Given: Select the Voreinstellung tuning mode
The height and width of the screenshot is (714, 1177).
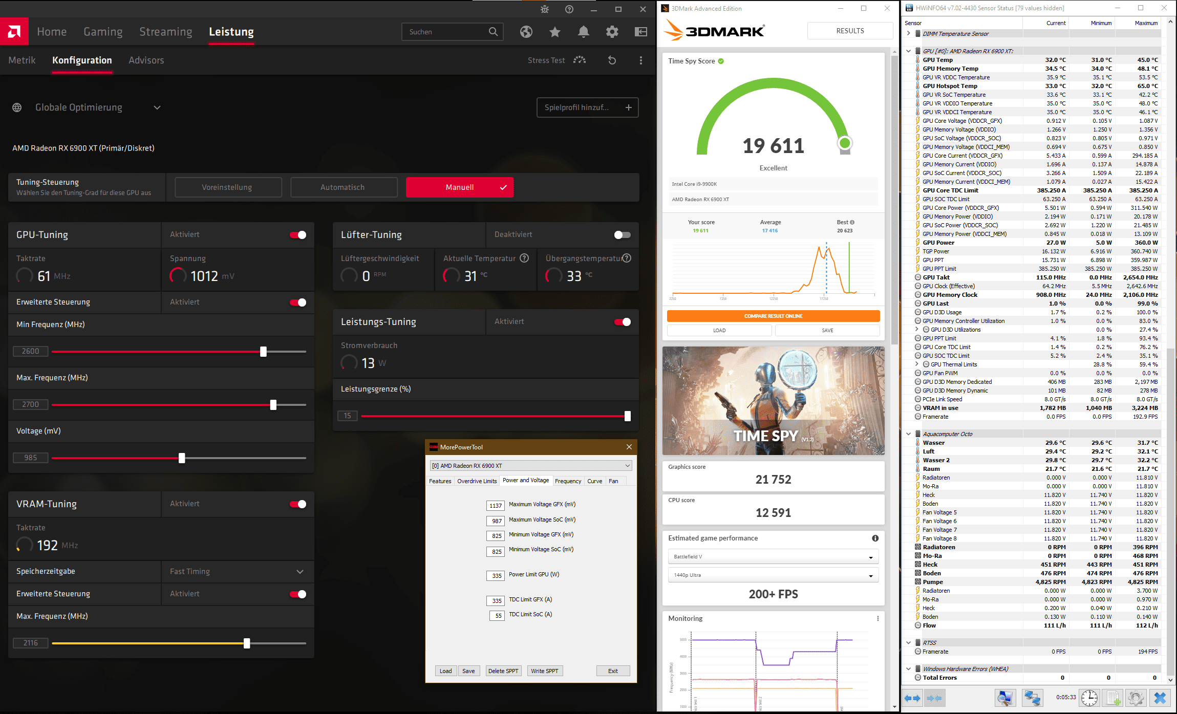Looking at the screenshot, I should click(x=228, y=187).
